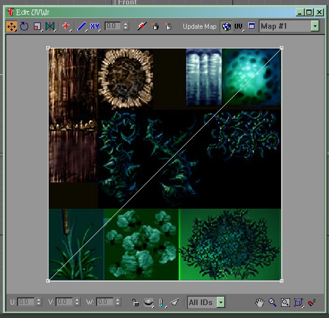The height and width of the screenshot is (318, 329).
Task: Toggle the UV coordinates flyout button
Action: (238, 26)
